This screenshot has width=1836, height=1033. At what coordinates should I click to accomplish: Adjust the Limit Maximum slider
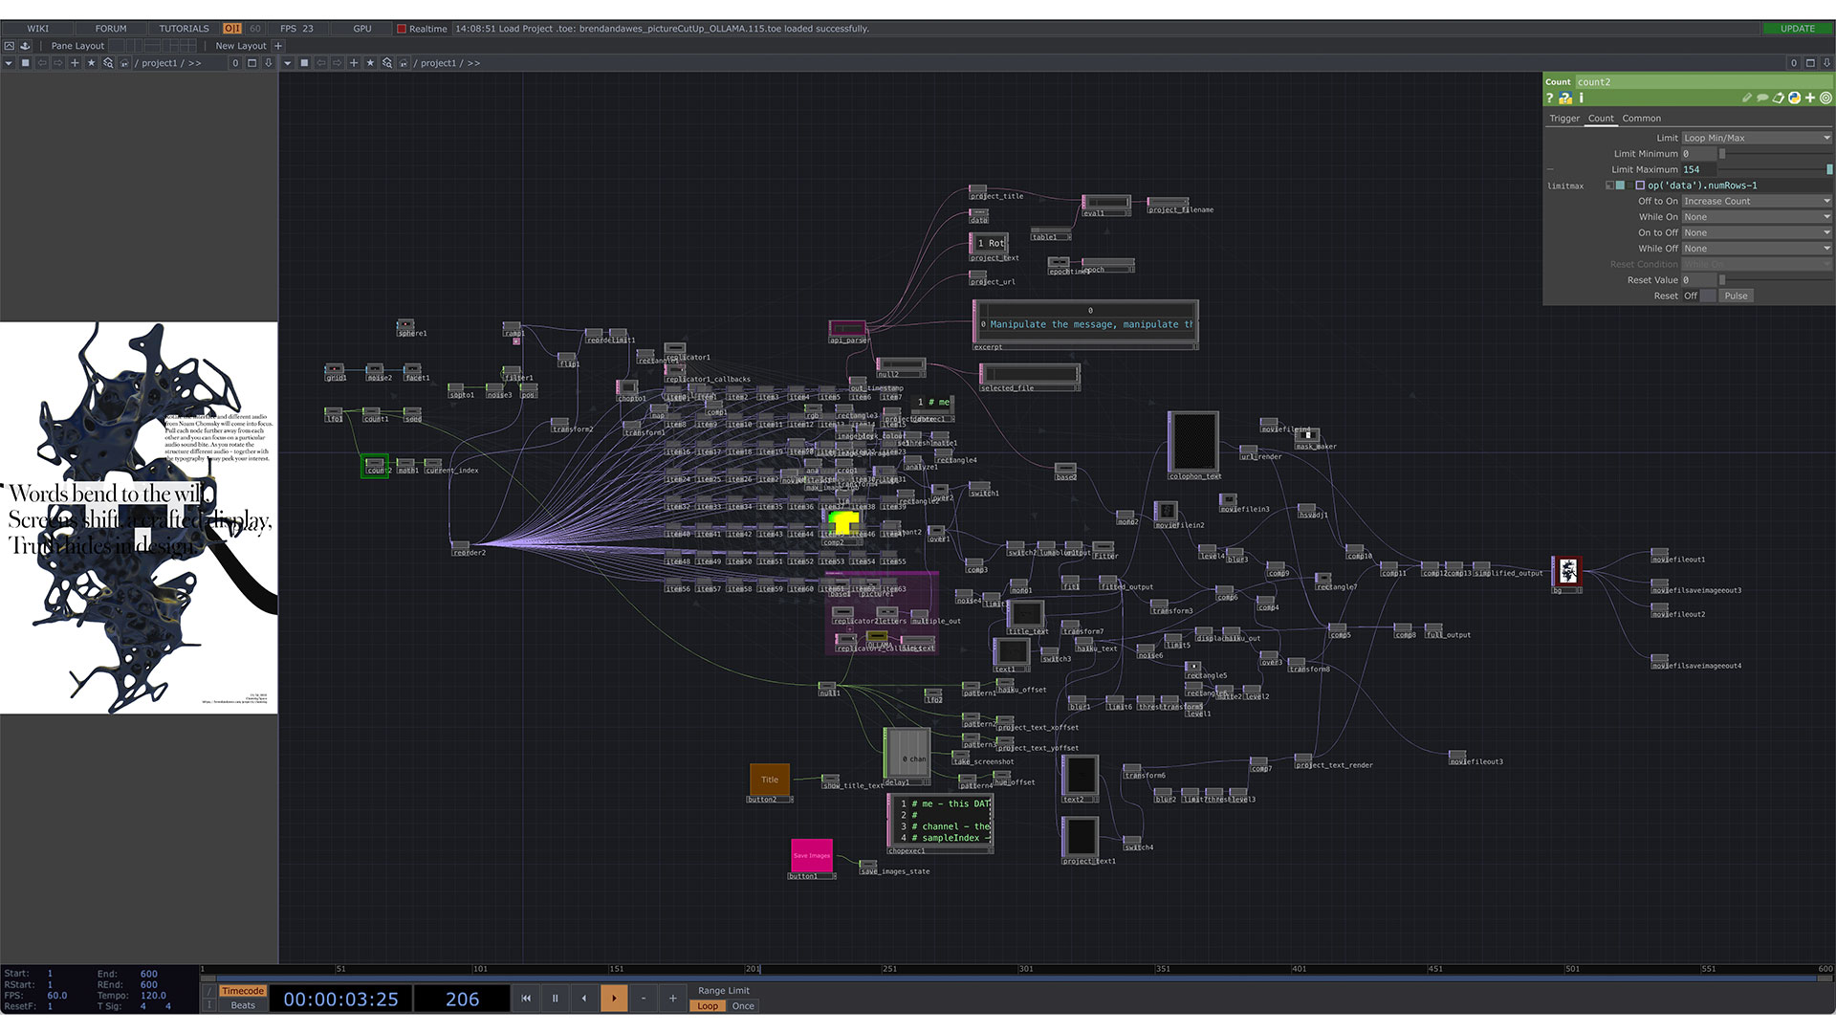(x=1774, y=169)
